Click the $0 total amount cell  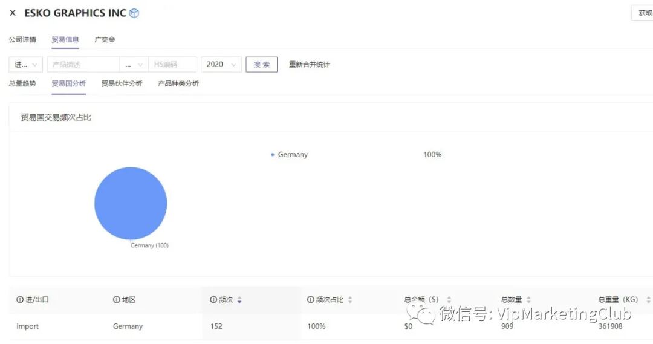point(408,326)
